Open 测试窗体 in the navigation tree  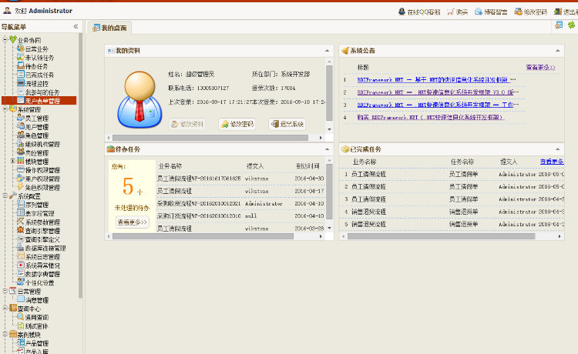pos(36,326)
